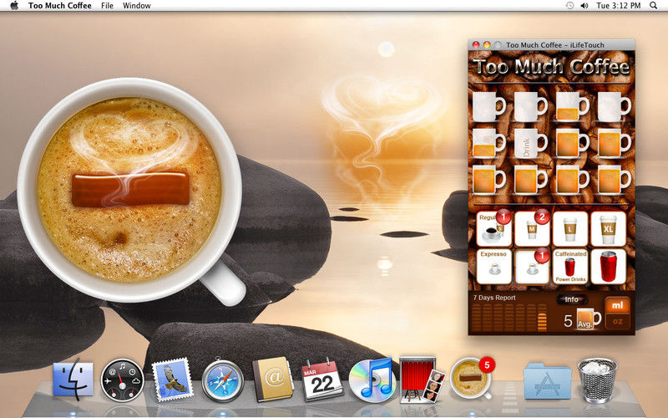
Task: Click the third mug in middle row
Action: 572,143
